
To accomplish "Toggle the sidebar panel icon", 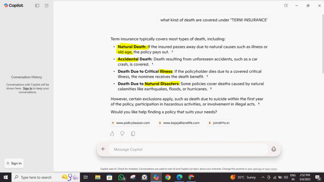I will 37,6.
